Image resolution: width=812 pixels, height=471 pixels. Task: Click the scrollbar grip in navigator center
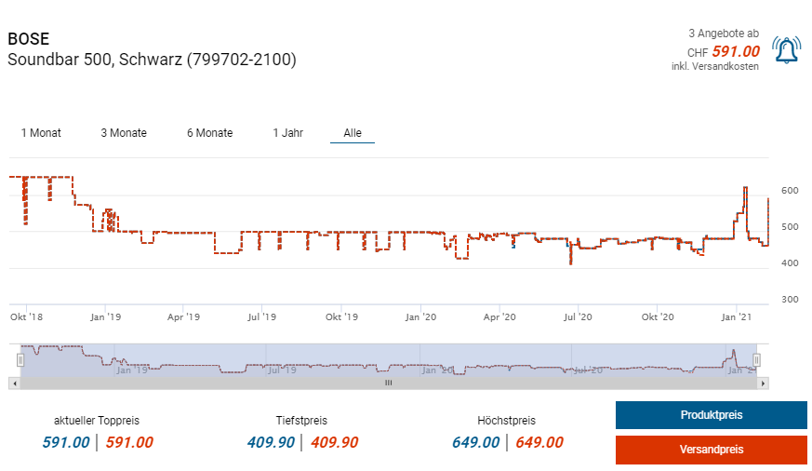click(389, 383)
